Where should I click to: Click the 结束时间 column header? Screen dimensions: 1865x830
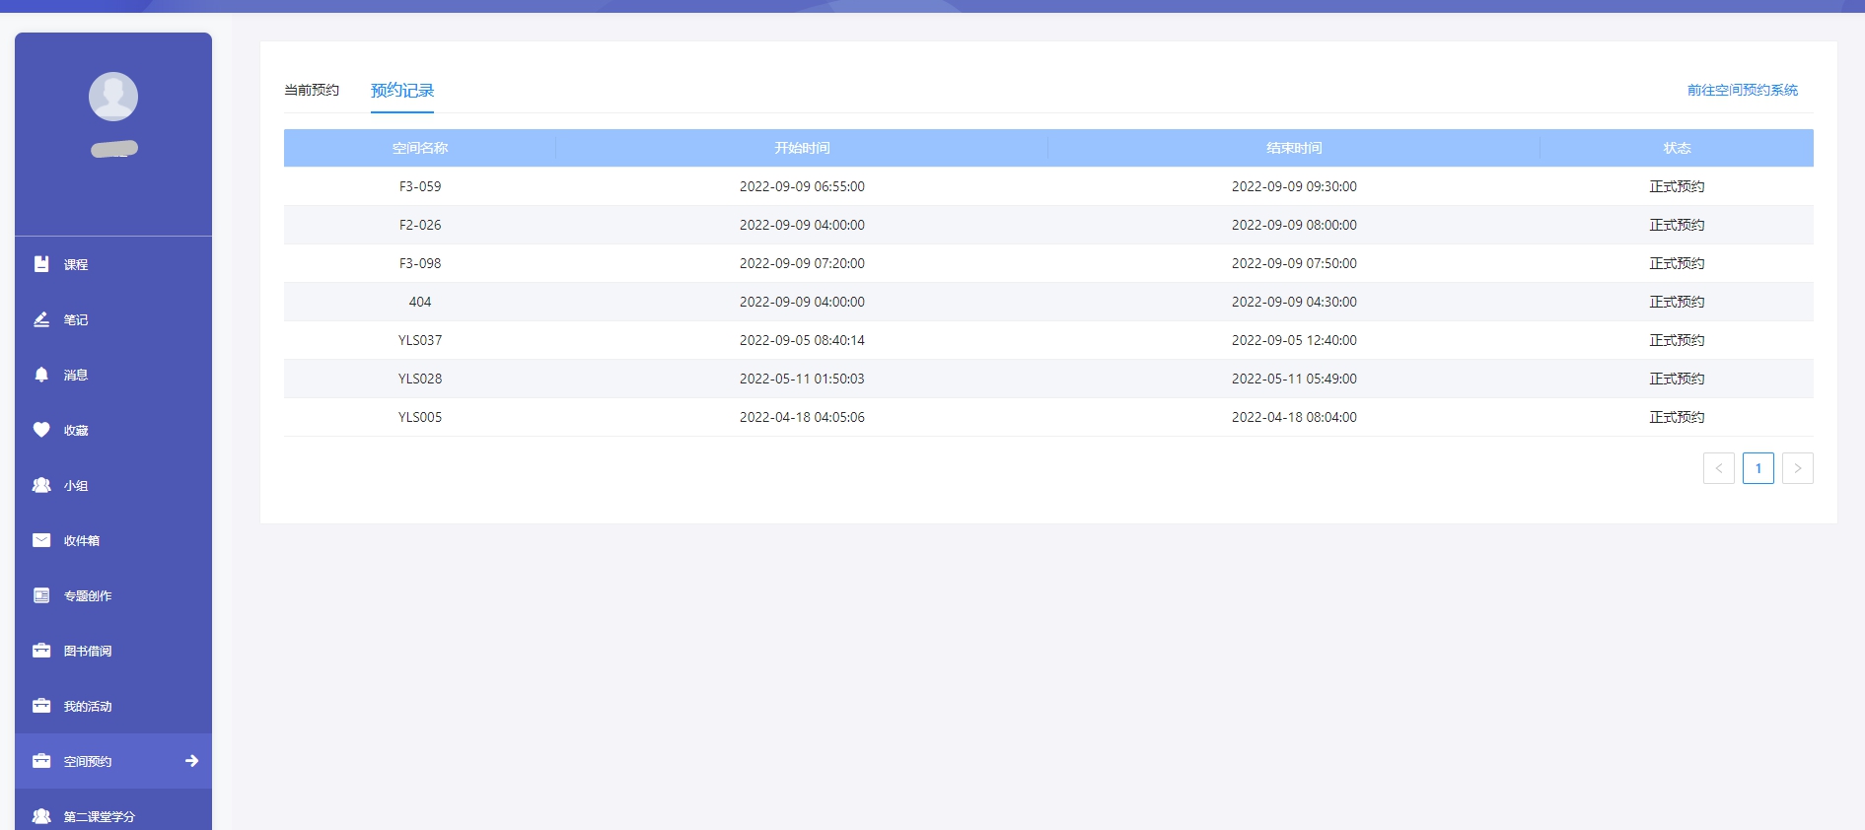tap(1294, 148)
